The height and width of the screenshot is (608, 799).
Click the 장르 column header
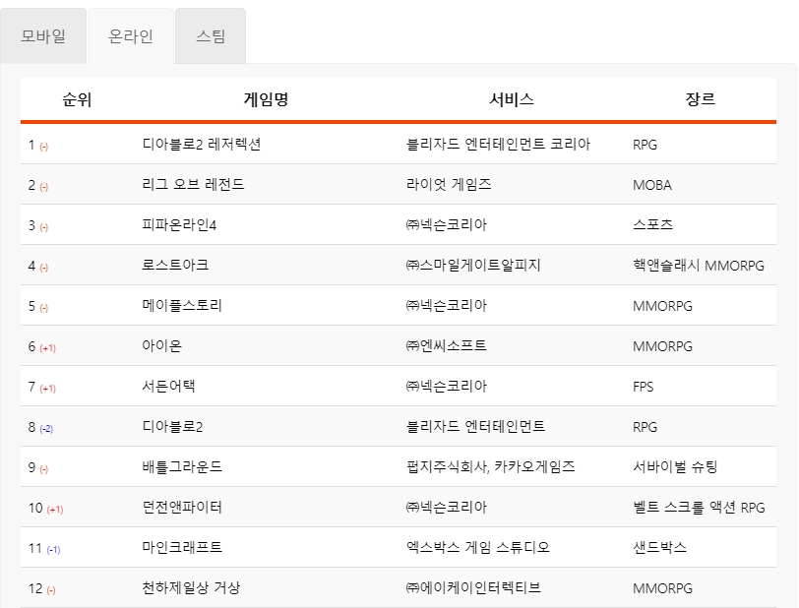[x=701, y=99]
